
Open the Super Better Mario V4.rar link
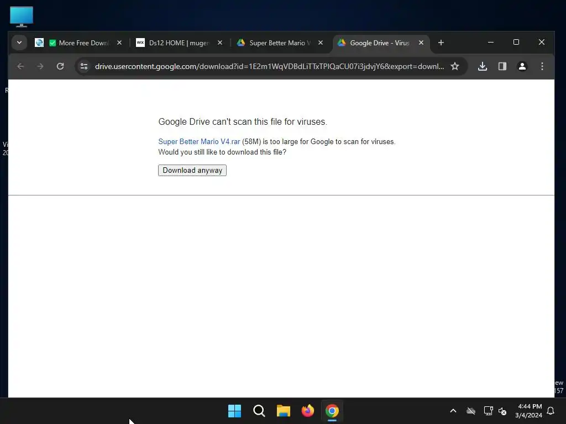[199, 142]
